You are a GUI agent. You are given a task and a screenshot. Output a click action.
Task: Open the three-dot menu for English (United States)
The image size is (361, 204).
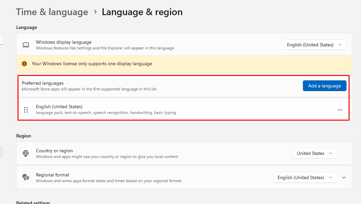(x=339, y=110)
